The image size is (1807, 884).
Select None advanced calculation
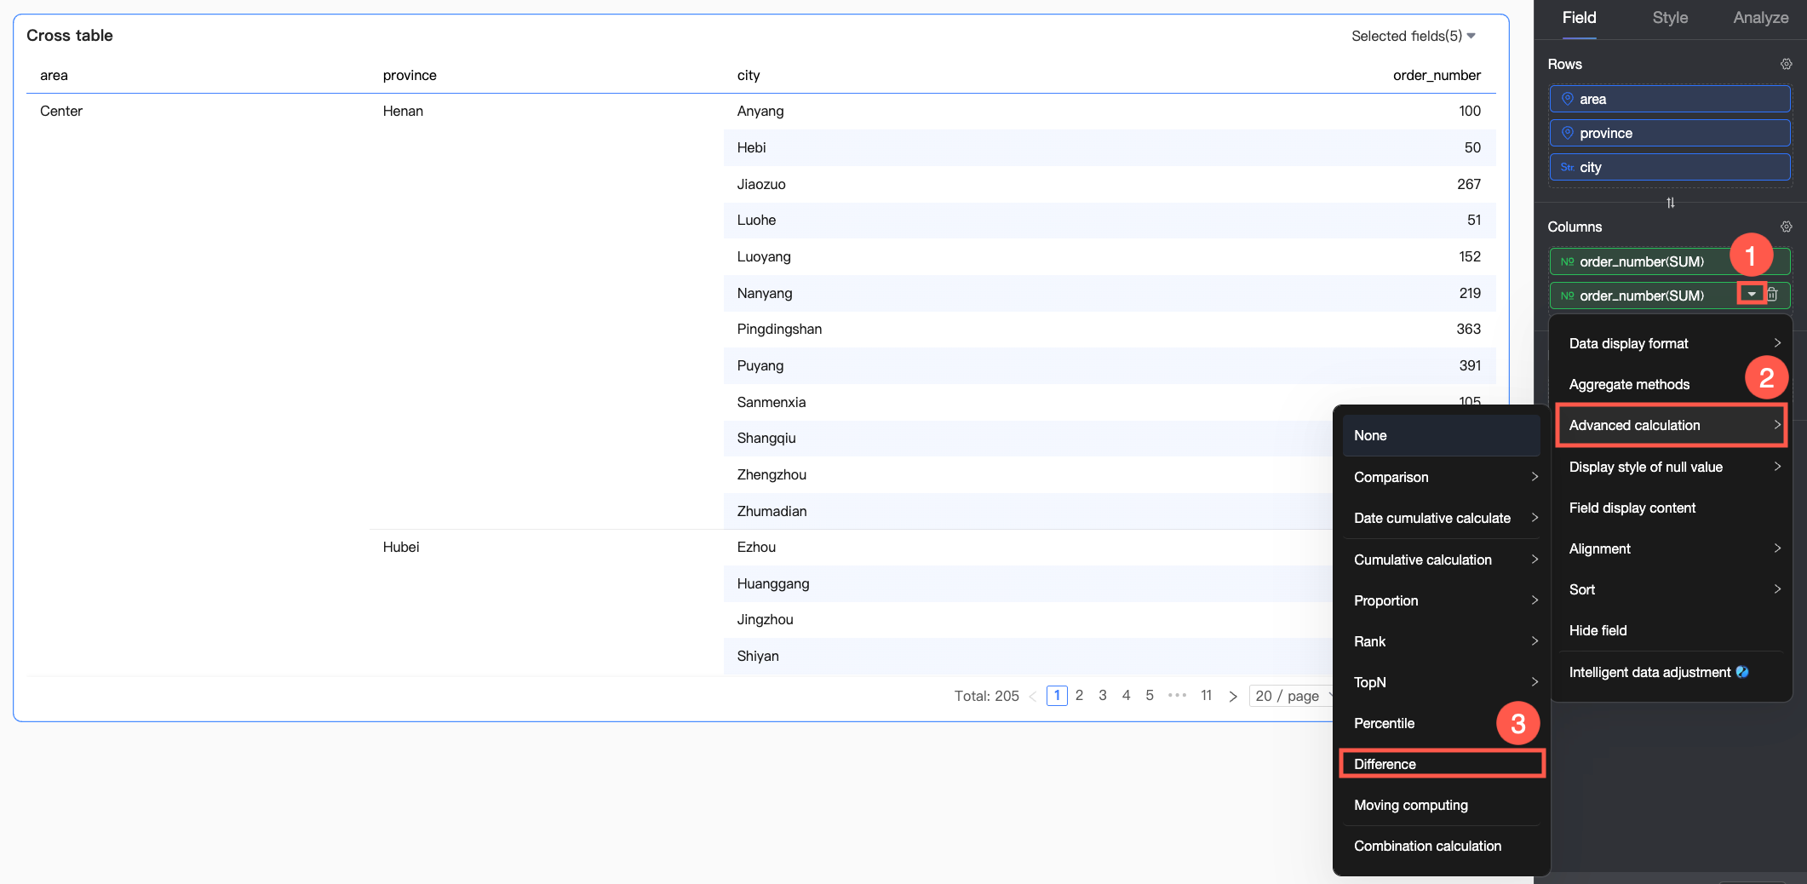click(1442, 435)
